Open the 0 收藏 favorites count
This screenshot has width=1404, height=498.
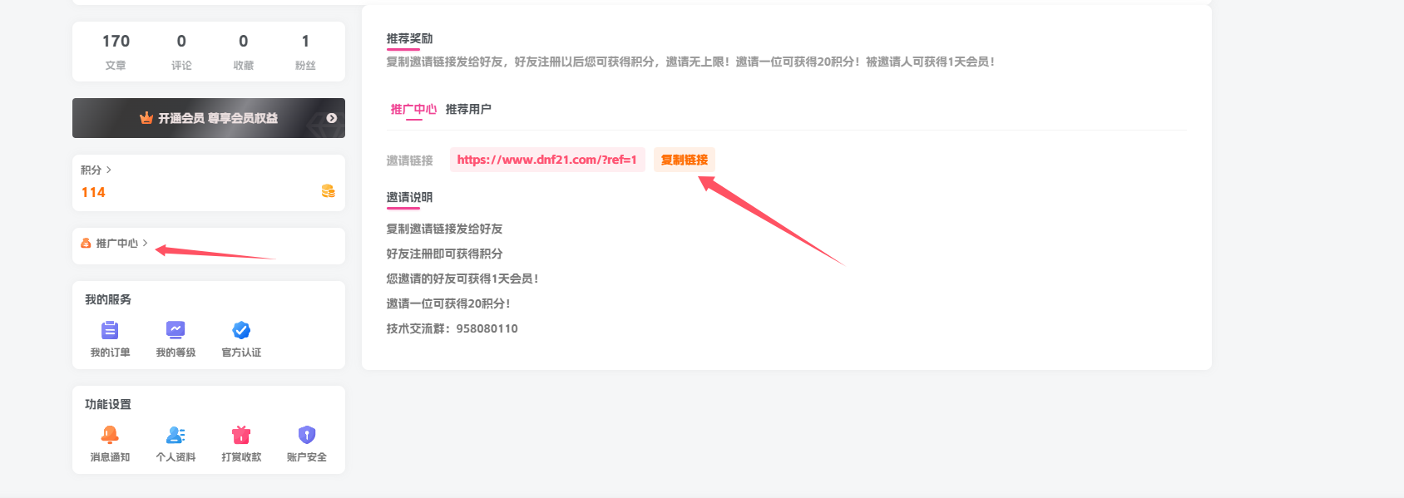[x=244, y=52]
